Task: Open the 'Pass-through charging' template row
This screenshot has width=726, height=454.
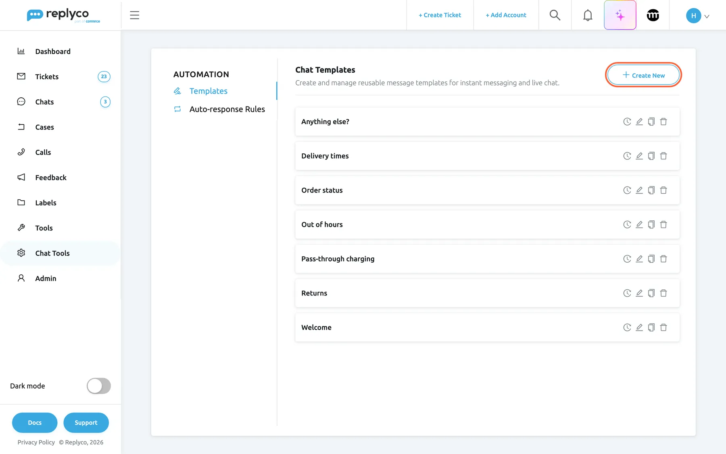Action: coord(487,259)
